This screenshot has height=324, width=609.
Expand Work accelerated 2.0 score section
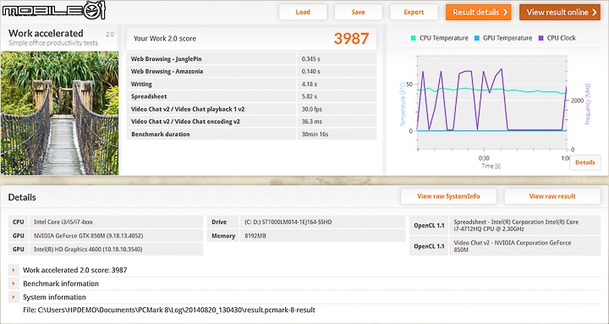pyautogui.click(x=14, y=270)
